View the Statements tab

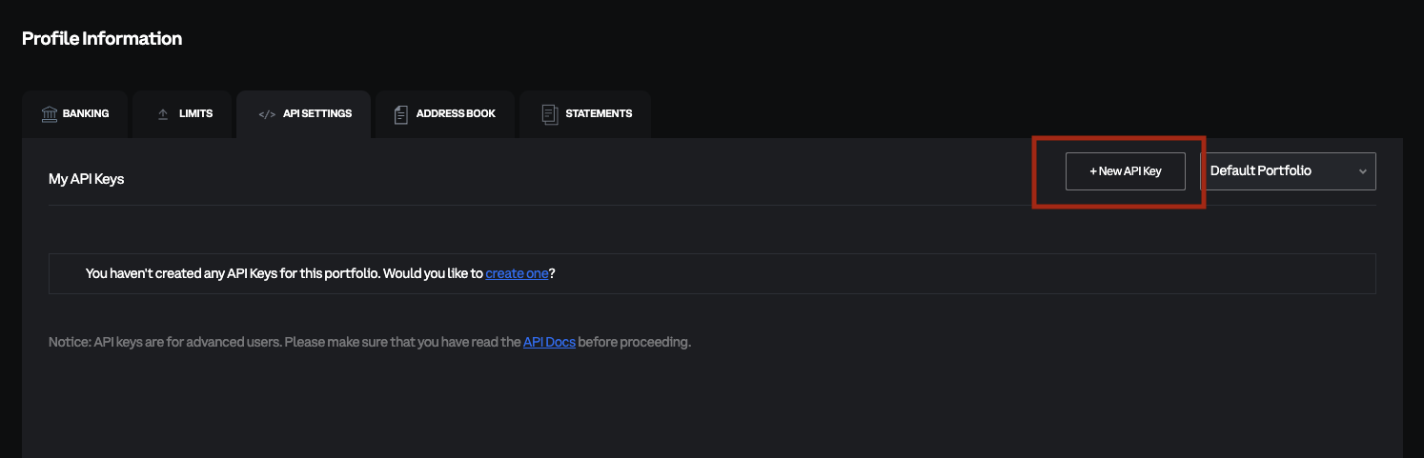[x=598, y=114]
